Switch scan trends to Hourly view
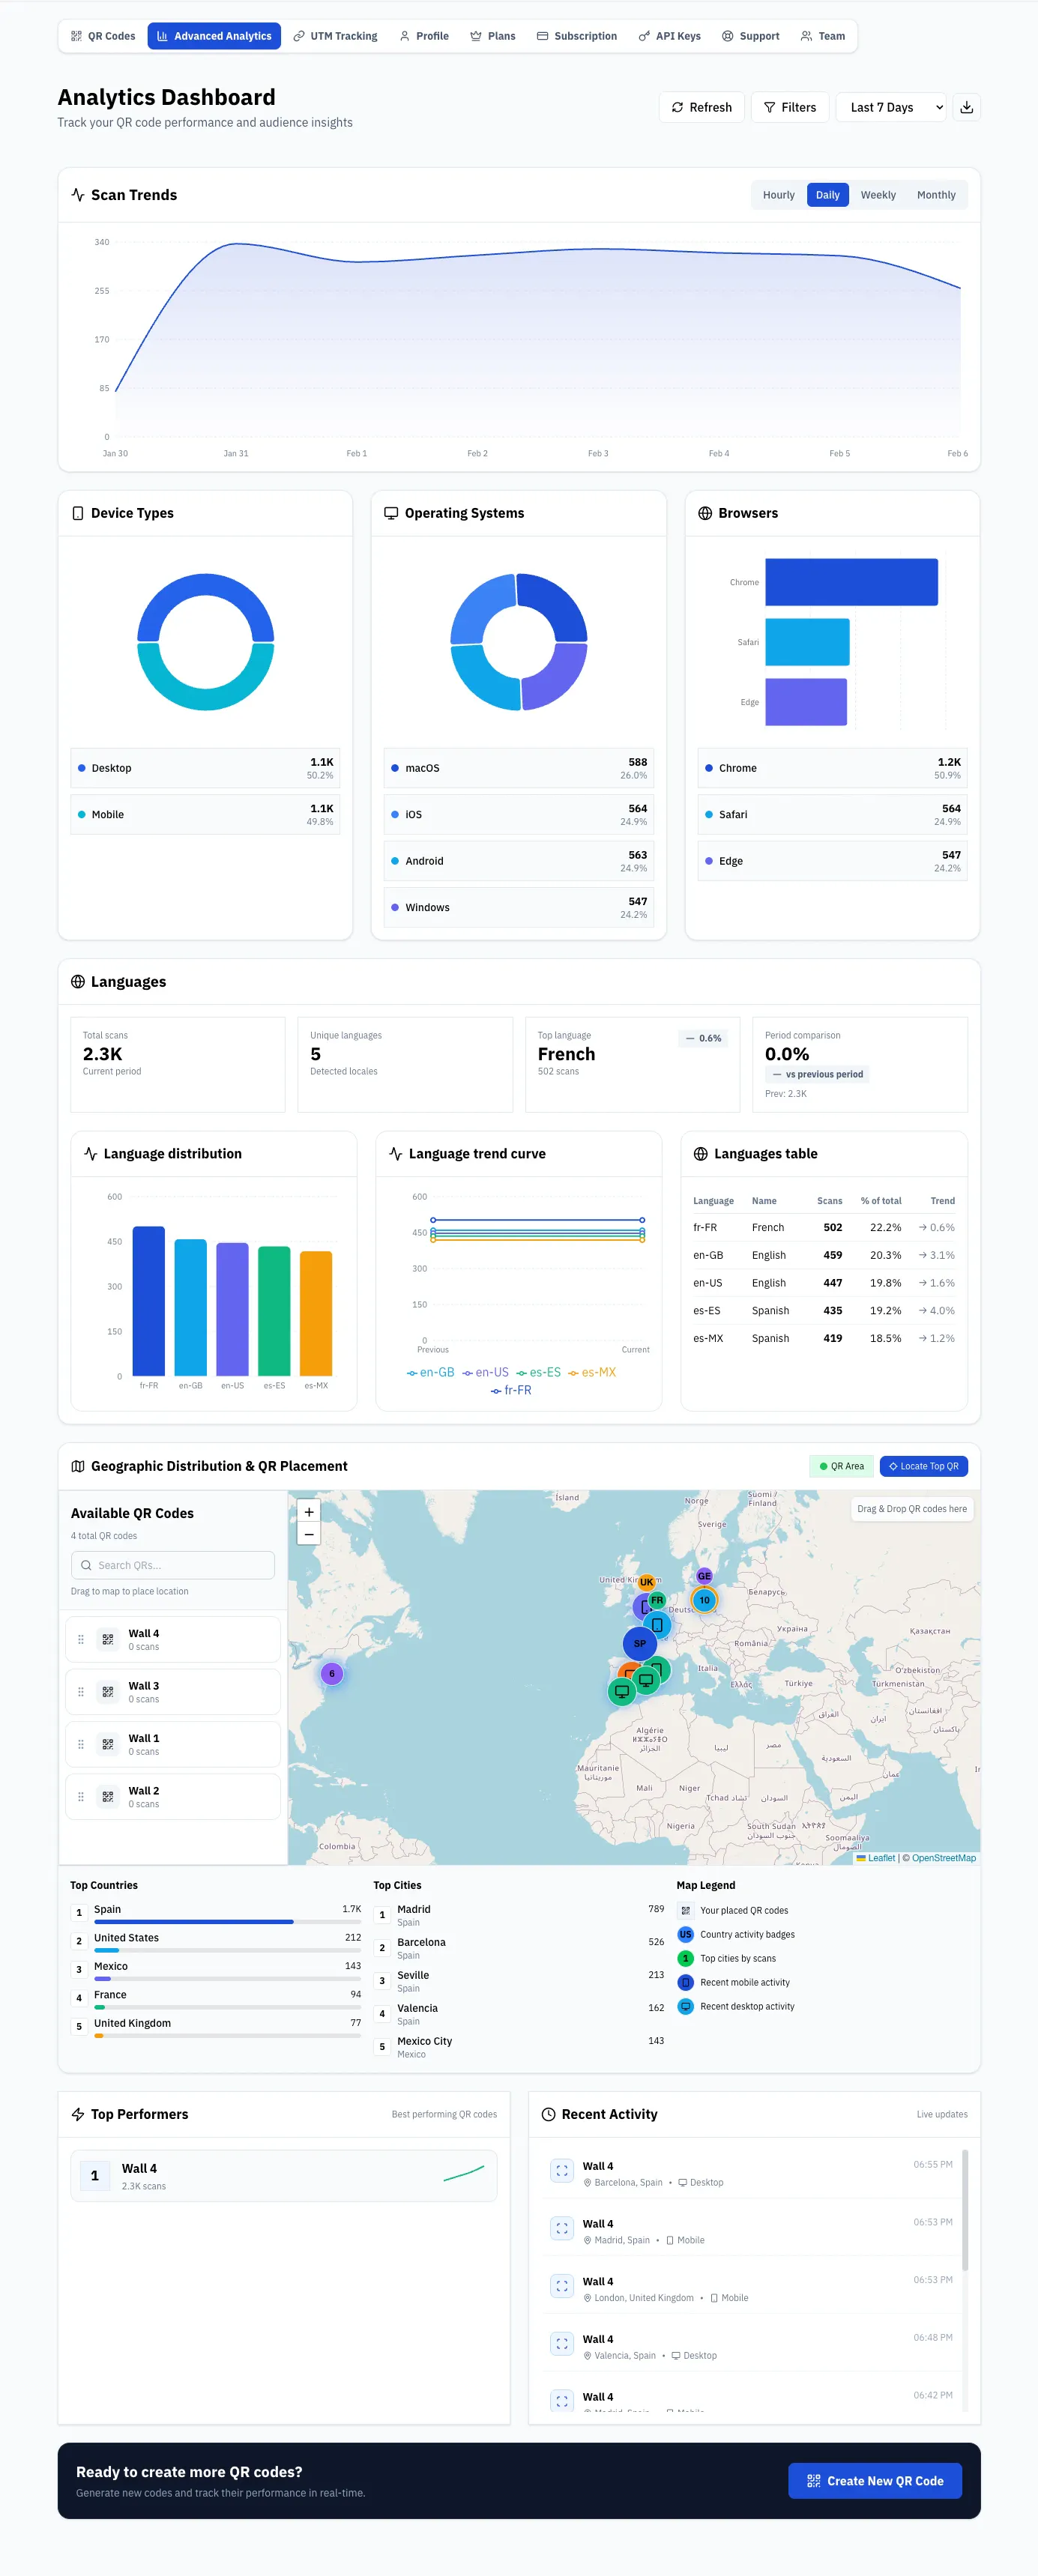The image size is (1038, 2576). tap(778, 195)
